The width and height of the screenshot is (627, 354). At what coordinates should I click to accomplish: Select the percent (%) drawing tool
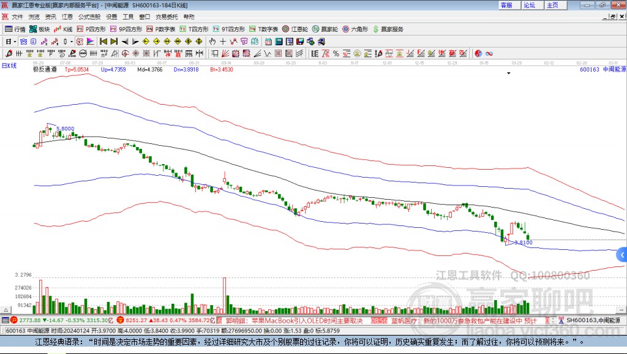coord(336,54)
